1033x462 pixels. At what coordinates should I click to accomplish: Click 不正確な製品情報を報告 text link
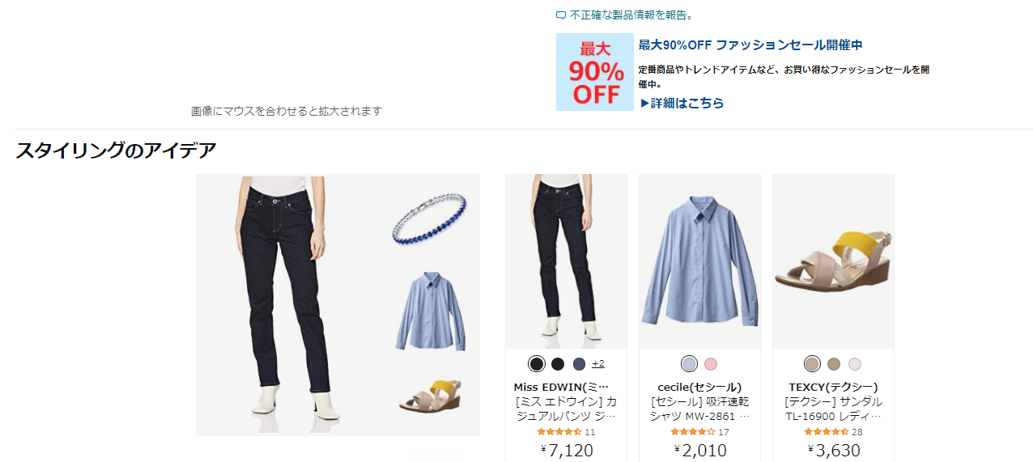tap(631, 15)
